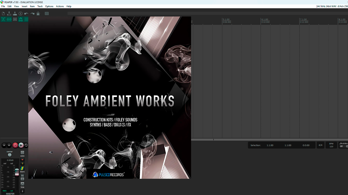The width and height of the screenshot is (348, 195).
Task: Click selection length field 0.0.00
Action: pos(306,145)
